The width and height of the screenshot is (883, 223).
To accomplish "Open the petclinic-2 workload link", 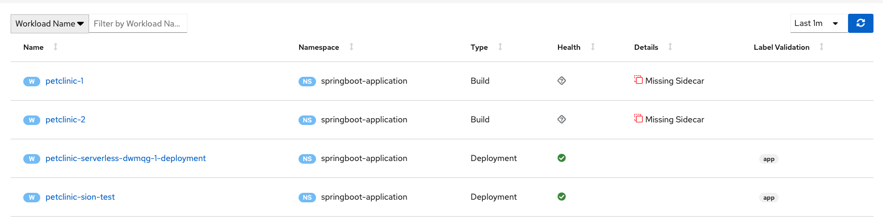I will [66, 120].
